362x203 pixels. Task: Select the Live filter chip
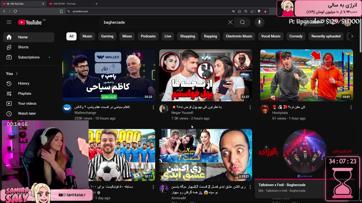coord(168,36)
